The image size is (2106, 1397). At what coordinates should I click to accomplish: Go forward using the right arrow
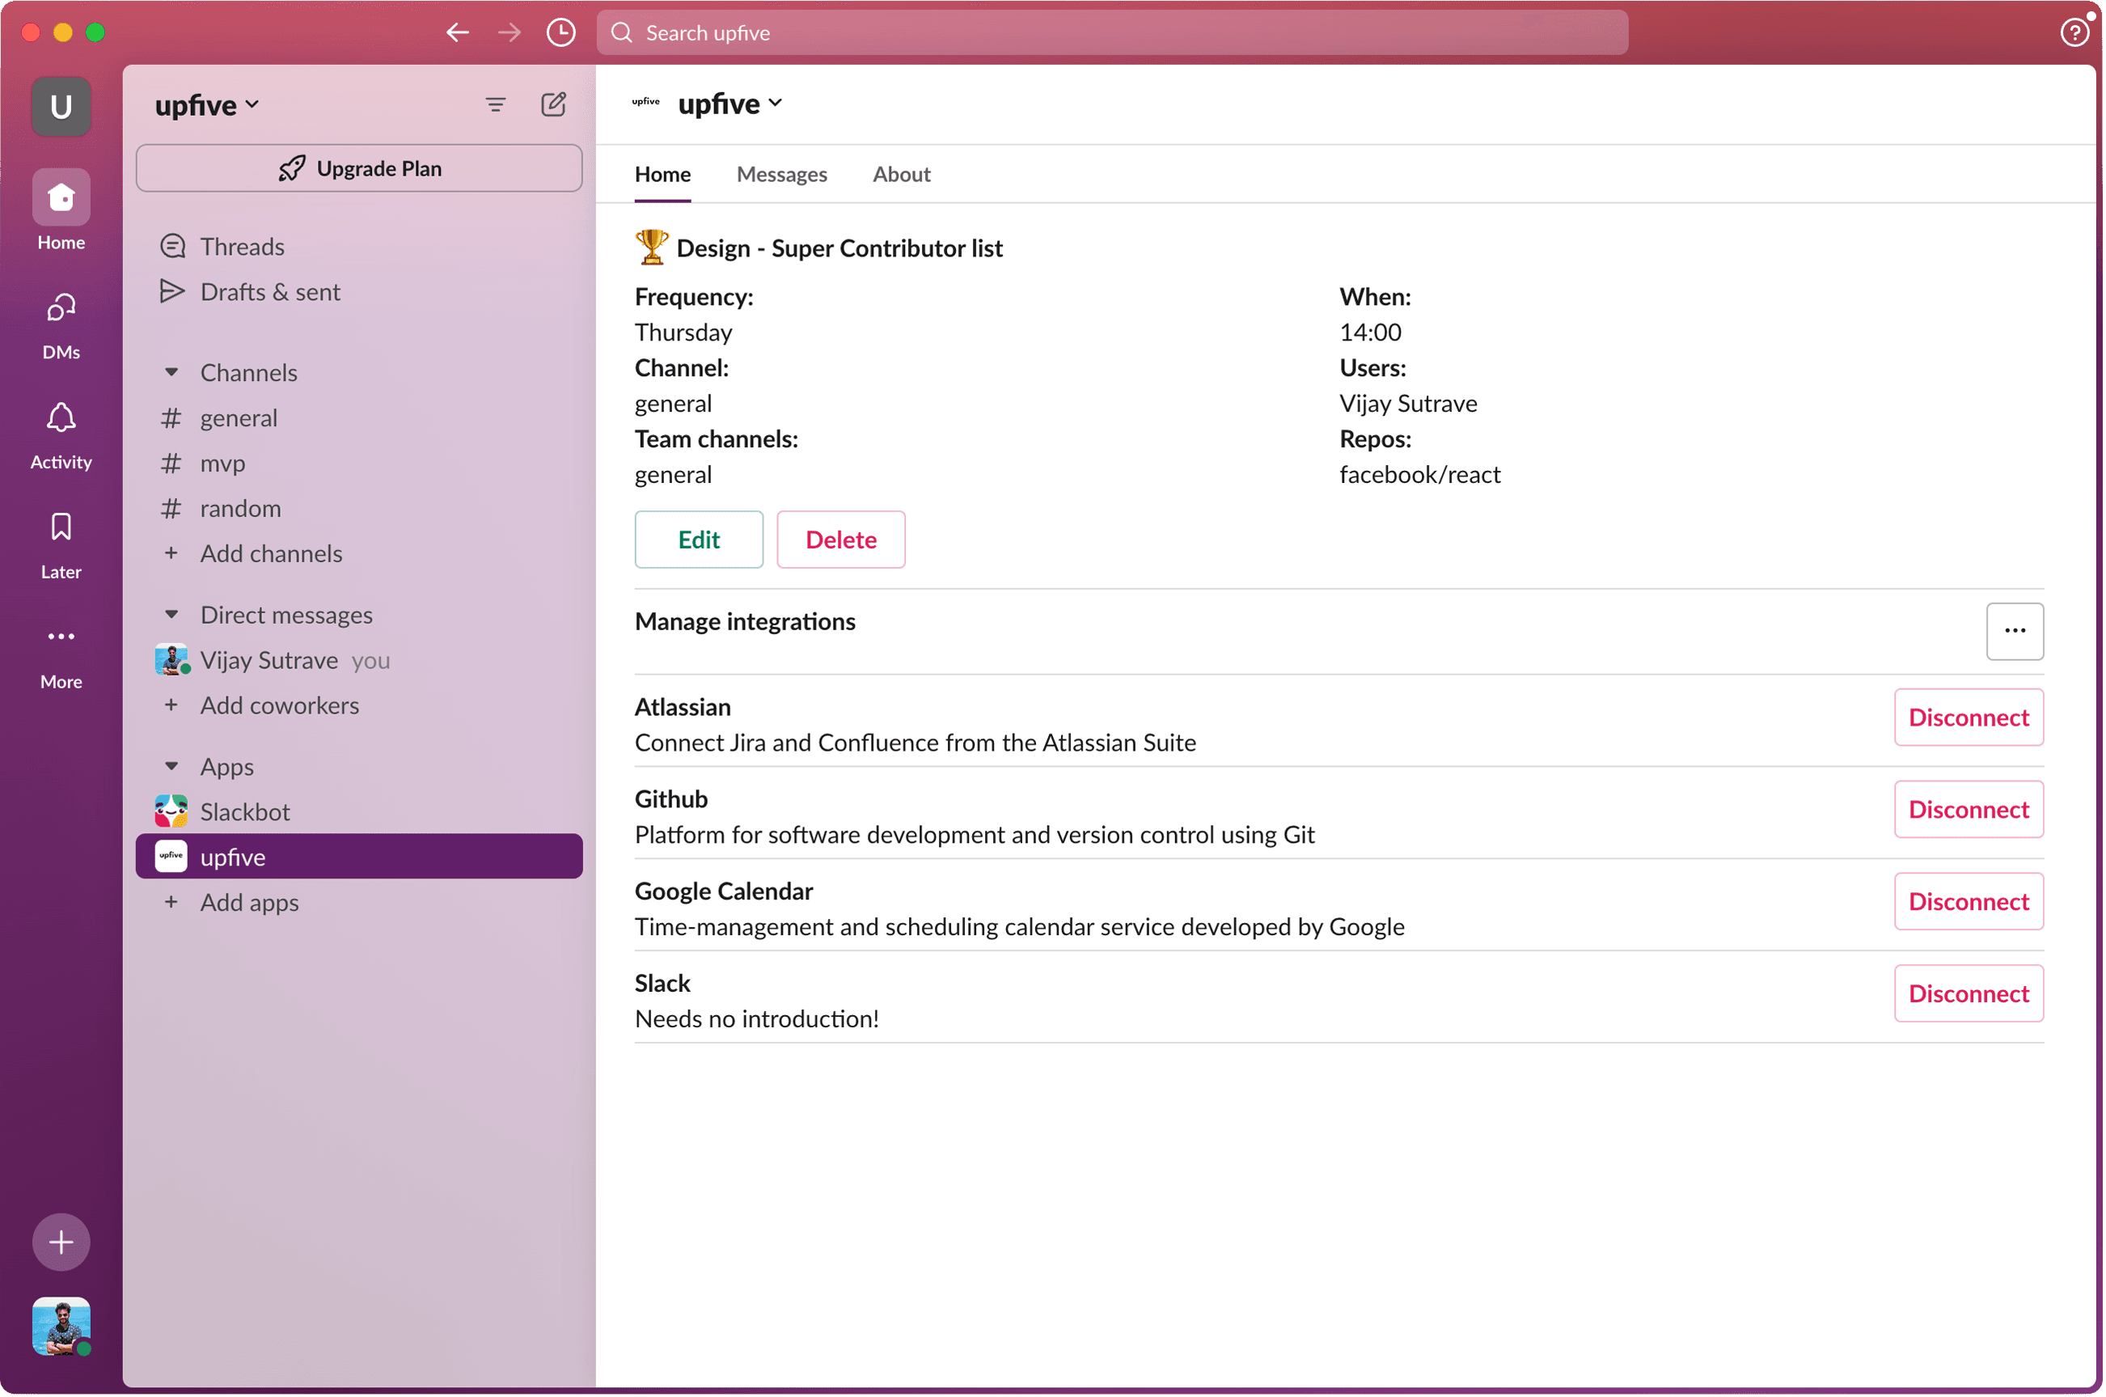pos(510,33)
